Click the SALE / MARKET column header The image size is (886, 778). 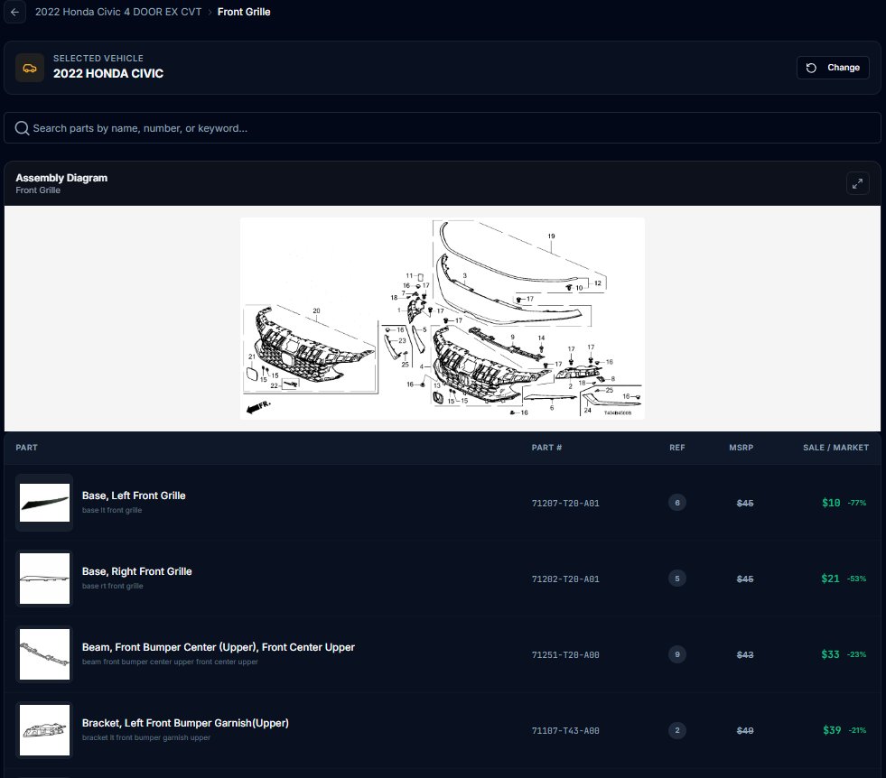(x=835, y=447)
